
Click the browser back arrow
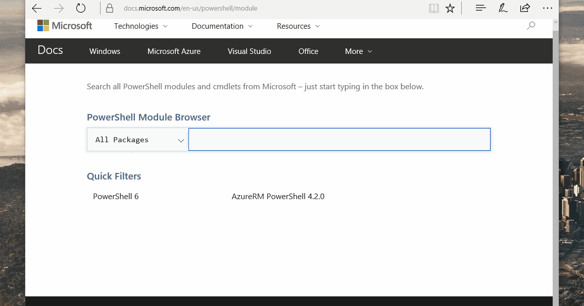(x=36, y=9)
